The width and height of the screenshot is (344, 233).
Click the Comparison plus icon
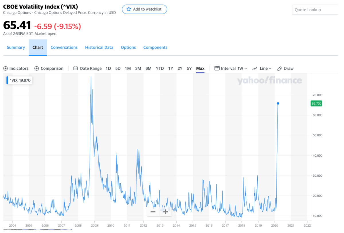coord(36,68)
